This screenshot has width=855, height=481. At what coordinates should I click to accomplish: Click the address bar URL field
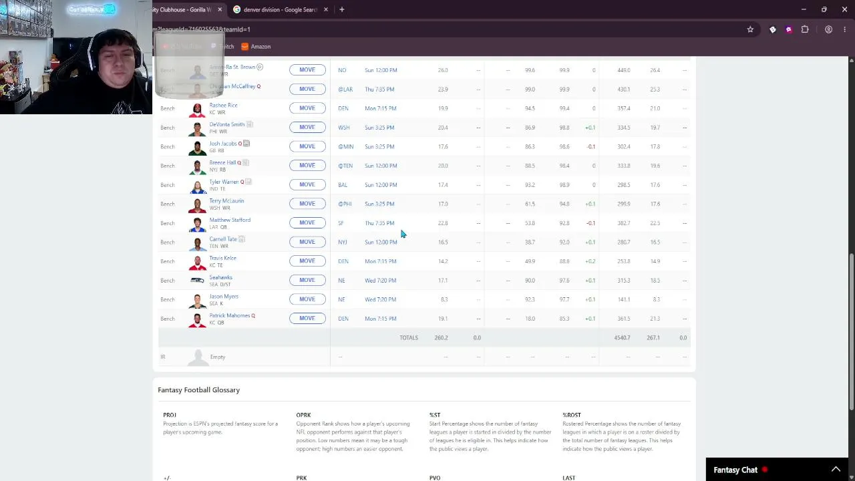tap(441, 29)
